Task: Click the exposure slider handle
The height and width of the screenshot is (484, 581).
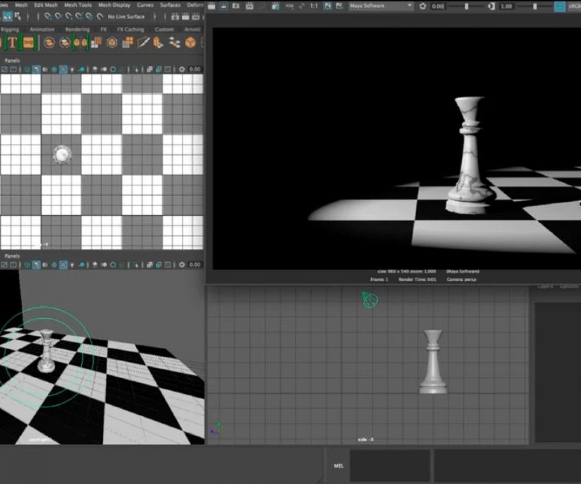Action: (466, 6)
